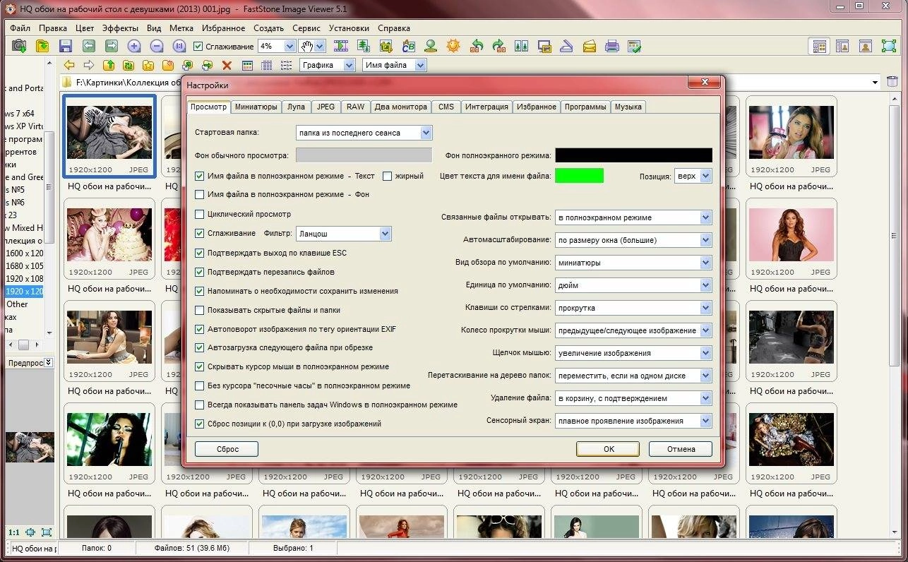The height and width of the screenshot is (562, 908).
Task: Click the settings icon with green checkmark
Action: pyautogui.click(x=635, y=46)
